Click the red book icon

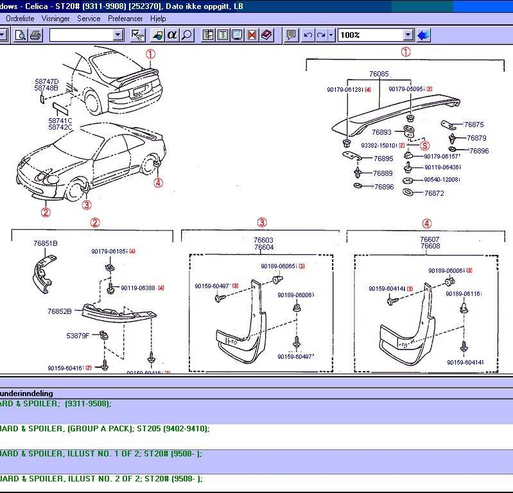coord(266,35)
